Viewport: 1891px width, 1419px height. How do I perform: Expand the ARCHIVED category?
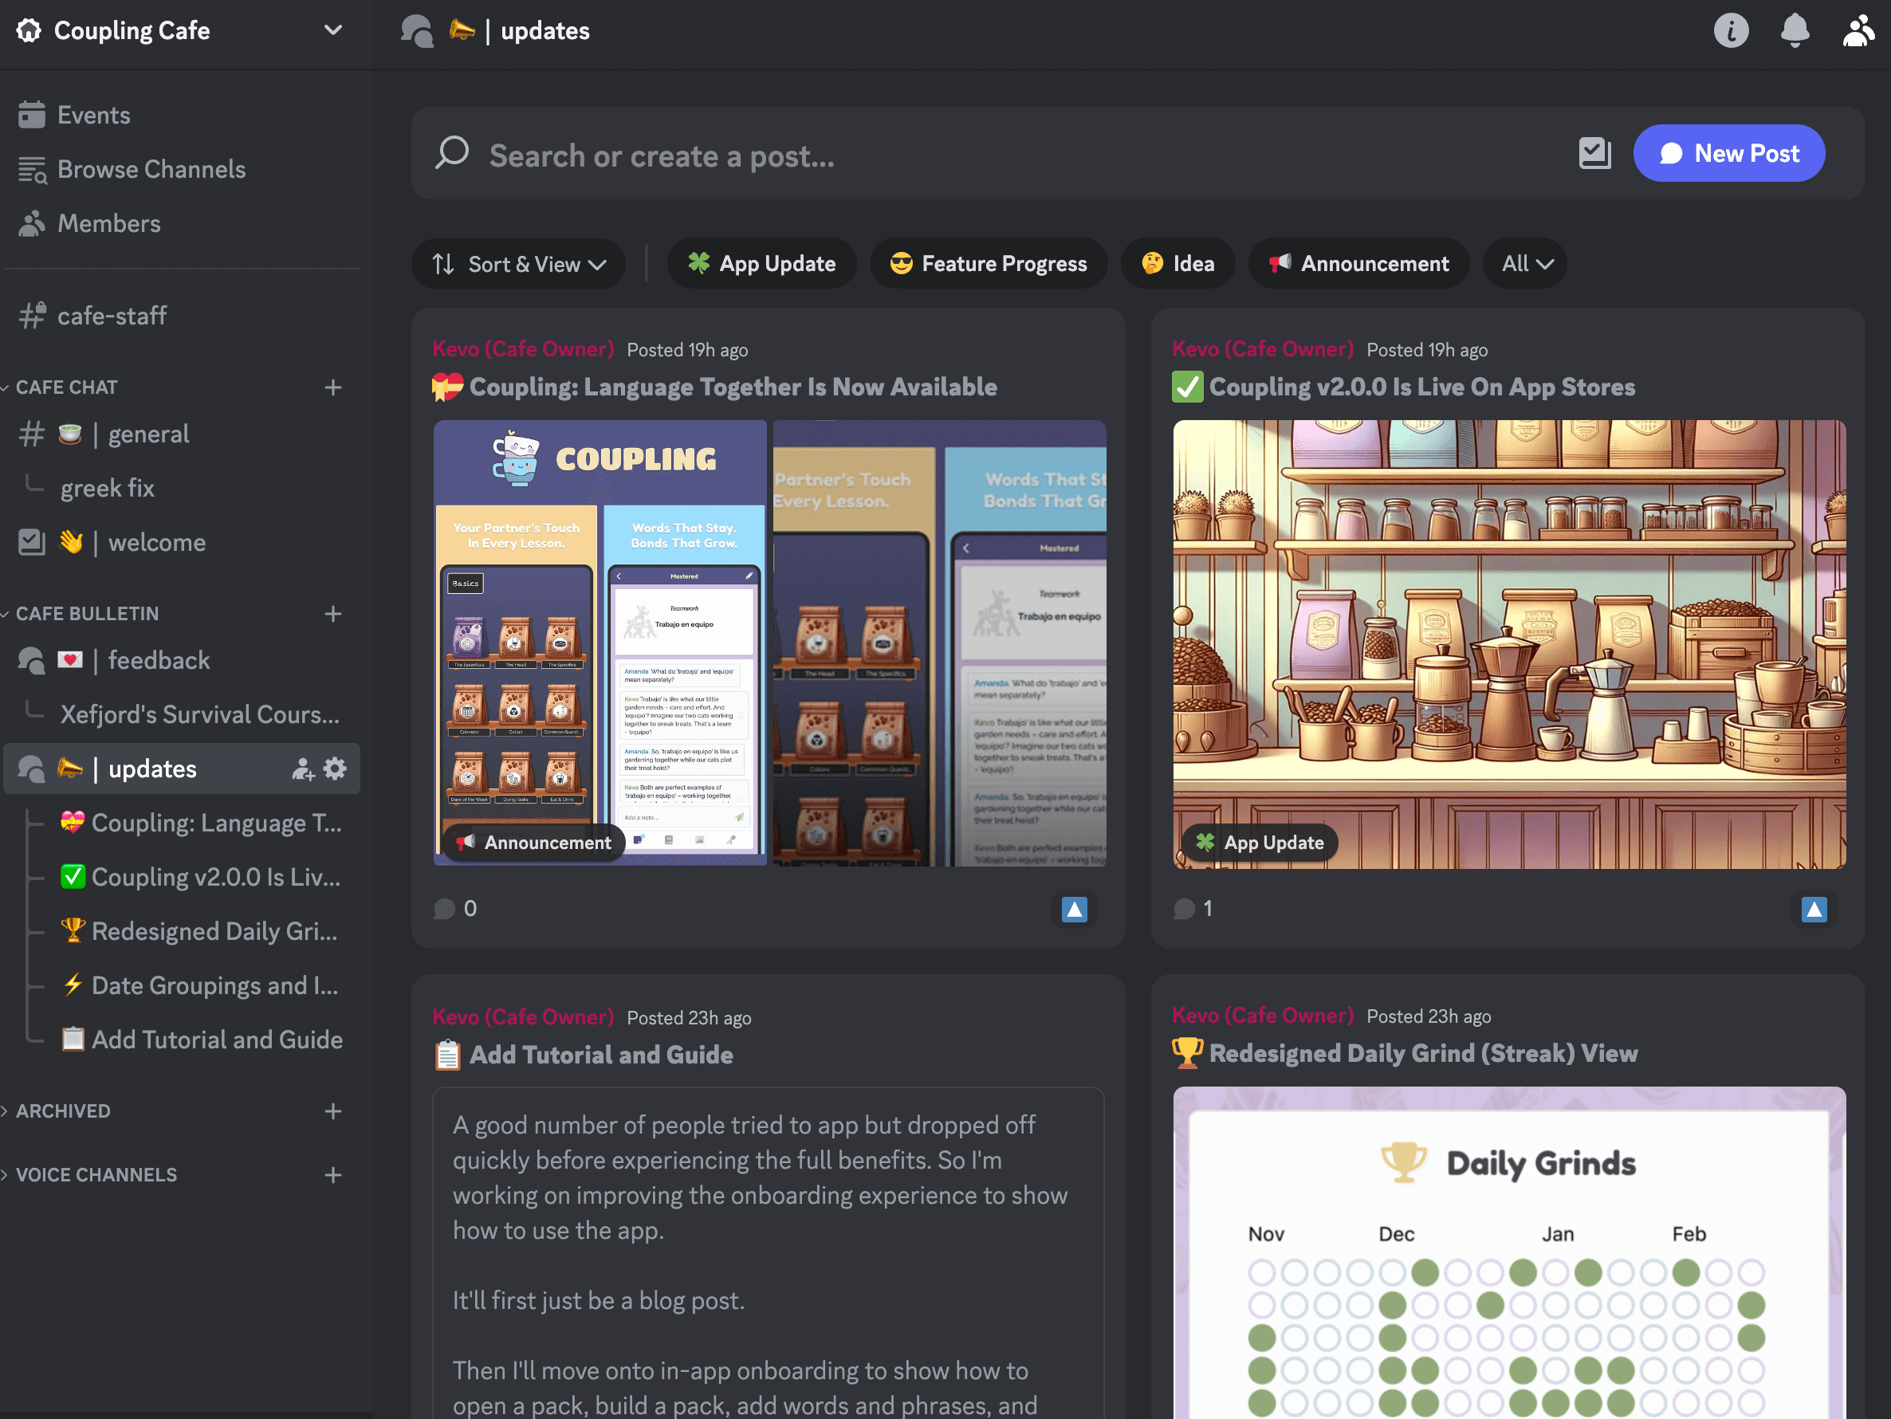(62, 1110)
